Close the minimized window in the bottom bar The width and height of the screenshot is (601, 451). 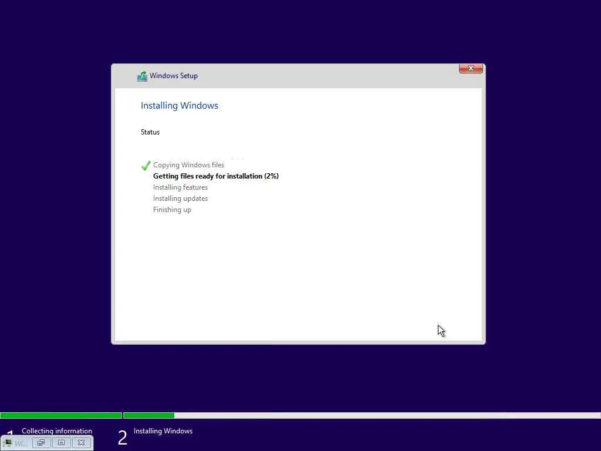[81, 443]
